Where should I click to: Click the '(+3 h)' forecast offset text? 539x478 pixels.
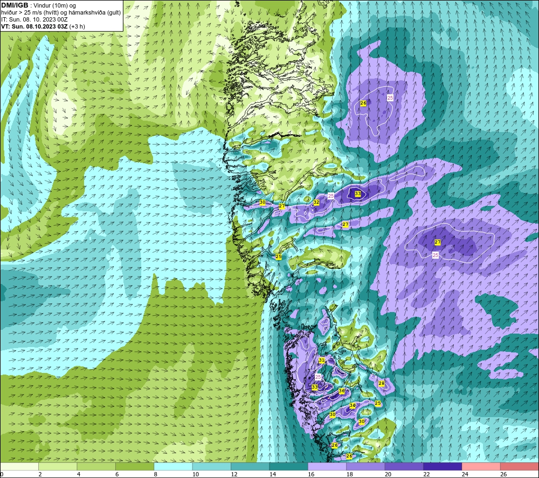click(x=77, y=26)
